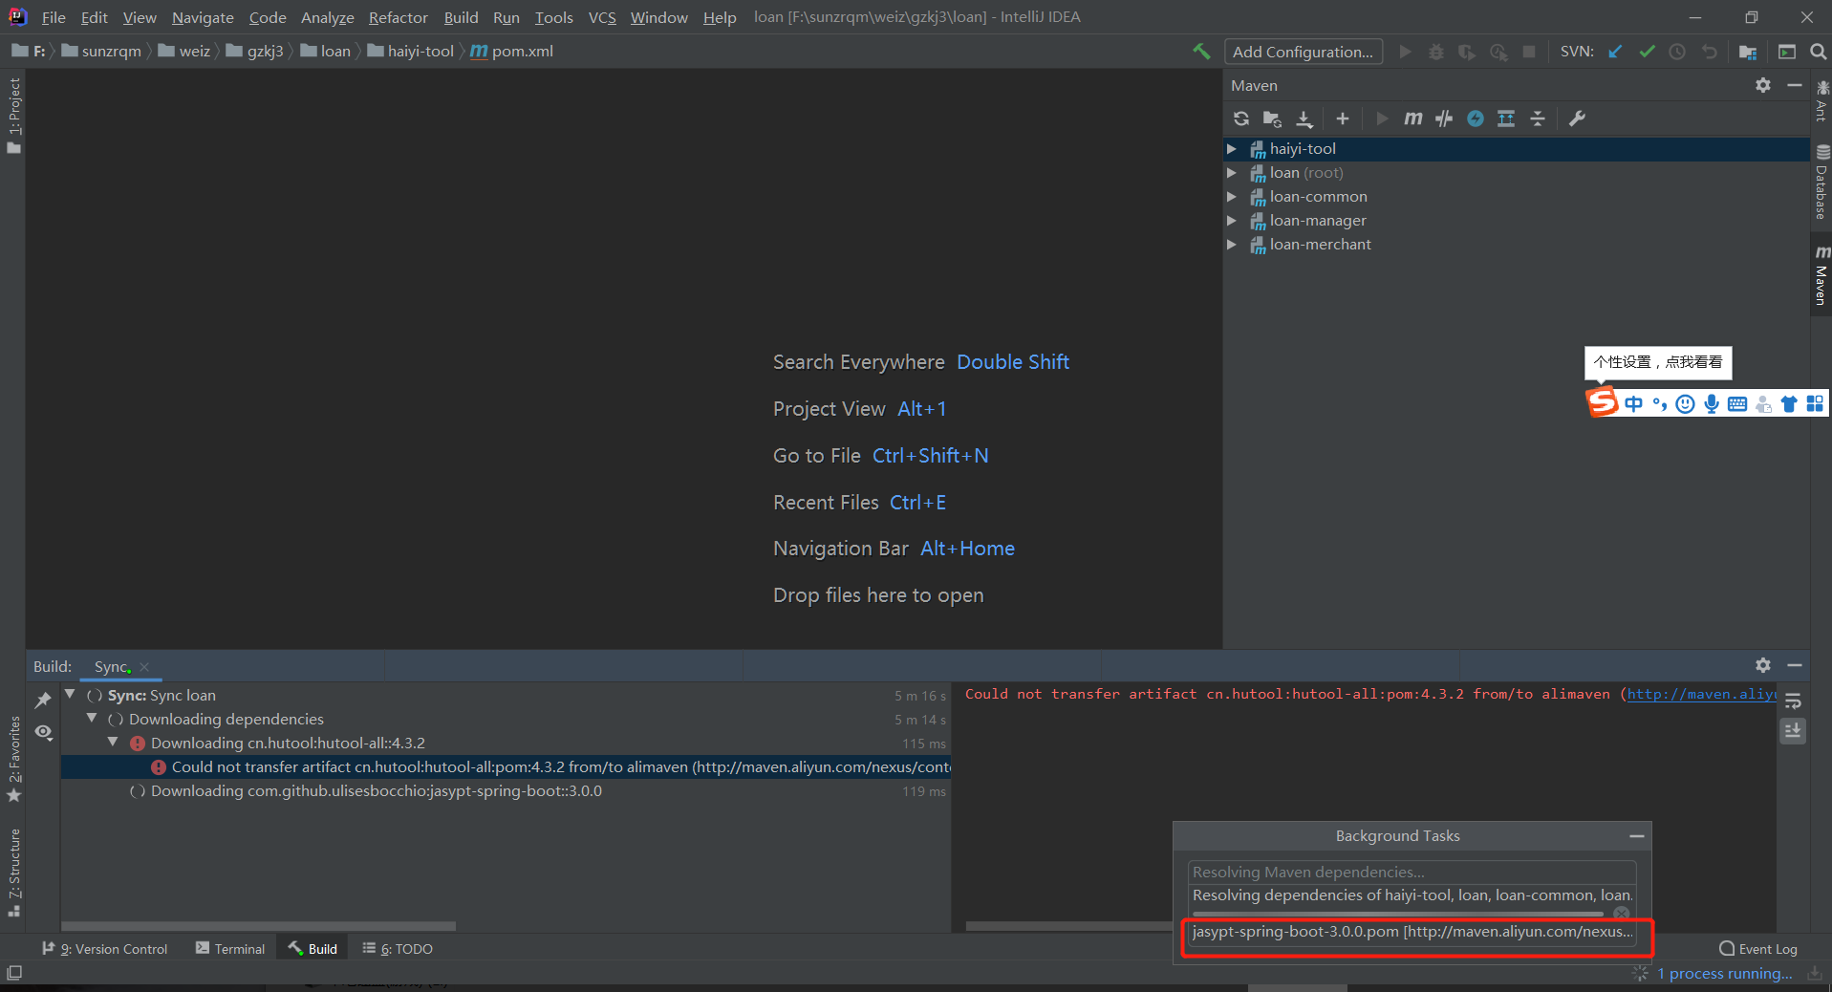Click the Sogou soft keyboard icon
Image resolution: width=1832 pixels, height=992 pixels.
tap(1737, 404)
